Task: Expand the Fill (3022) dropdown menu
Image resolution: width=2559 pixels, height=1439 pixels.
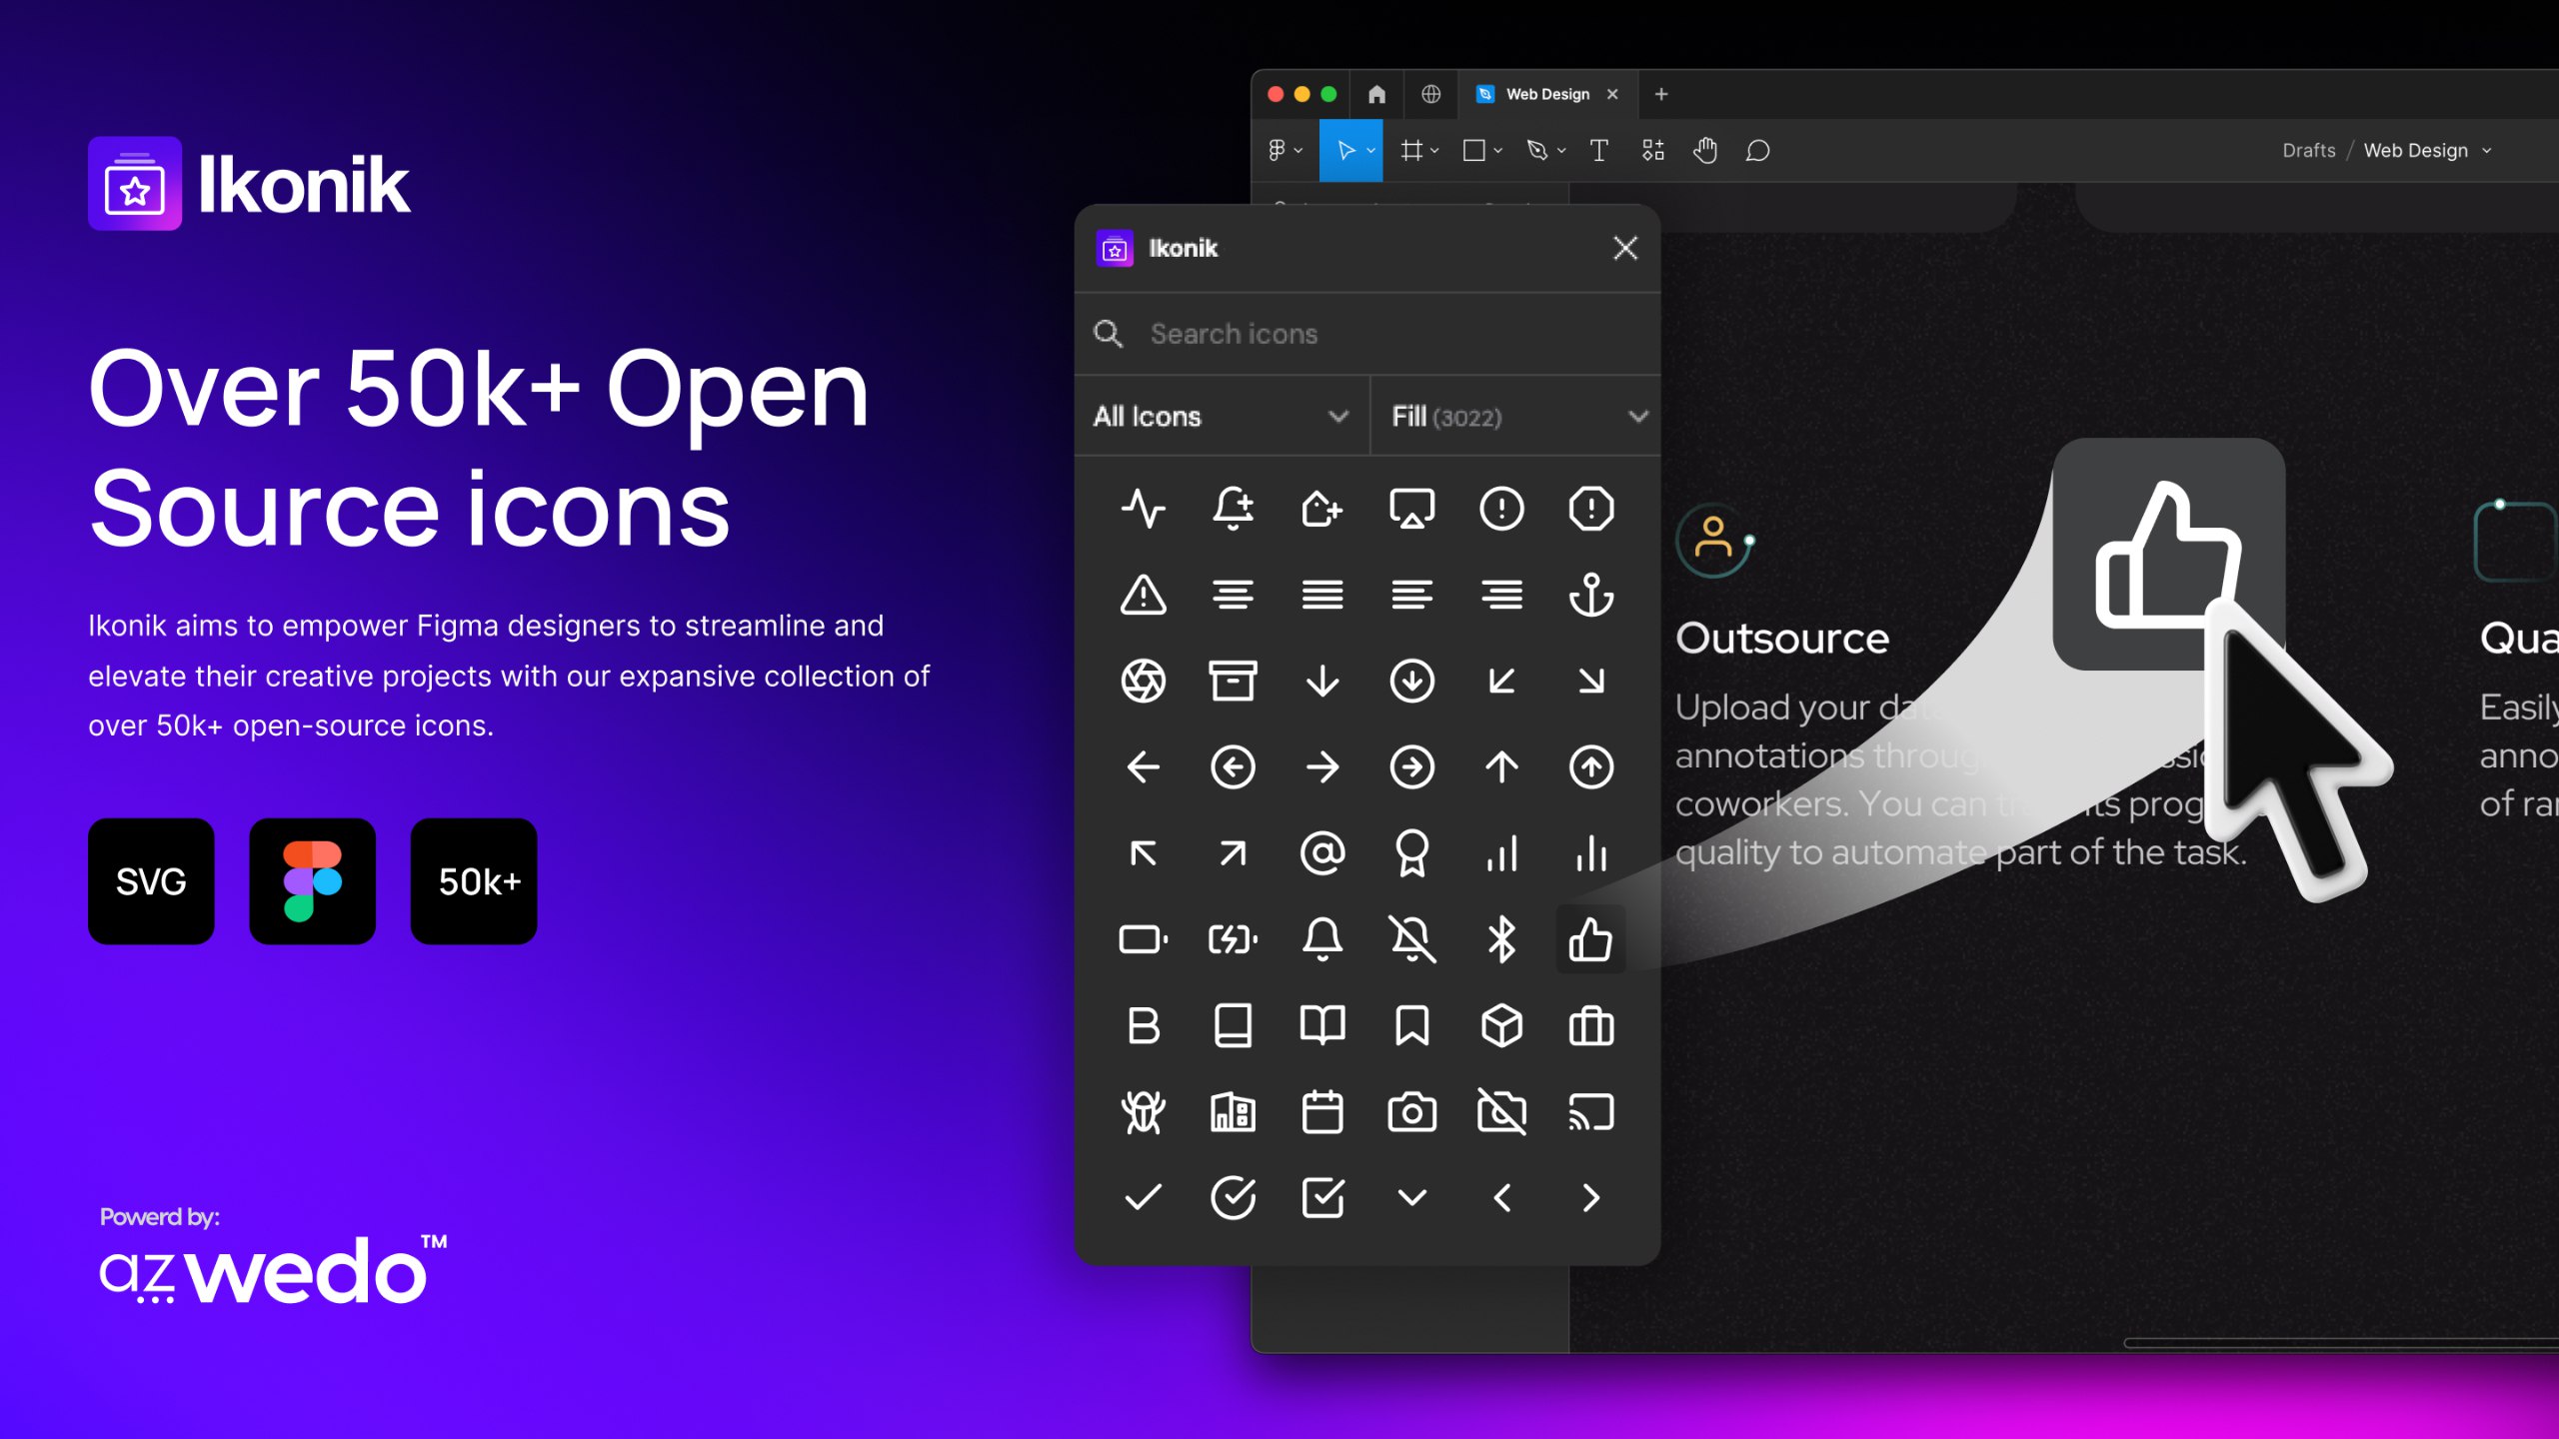Action: (x=1513, y=417)
